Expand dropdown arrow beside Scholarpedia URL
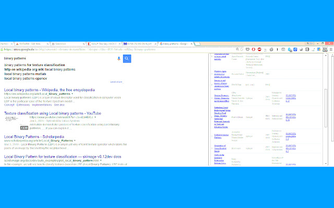 click(x=75, y=140)
